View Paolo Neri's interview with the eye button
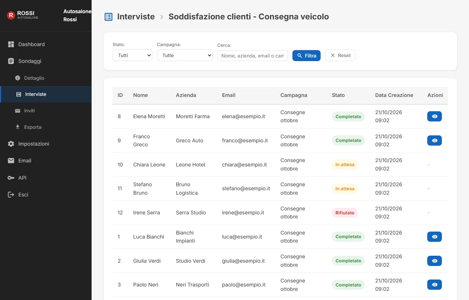This screenshot has width=469, height=300. click(x=435, y=285)
